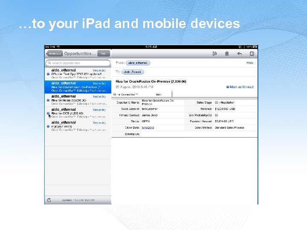Tap the Edit link in Omni ConnectBar
Viewport: 307px width, 230px height.
coord(159,95)
